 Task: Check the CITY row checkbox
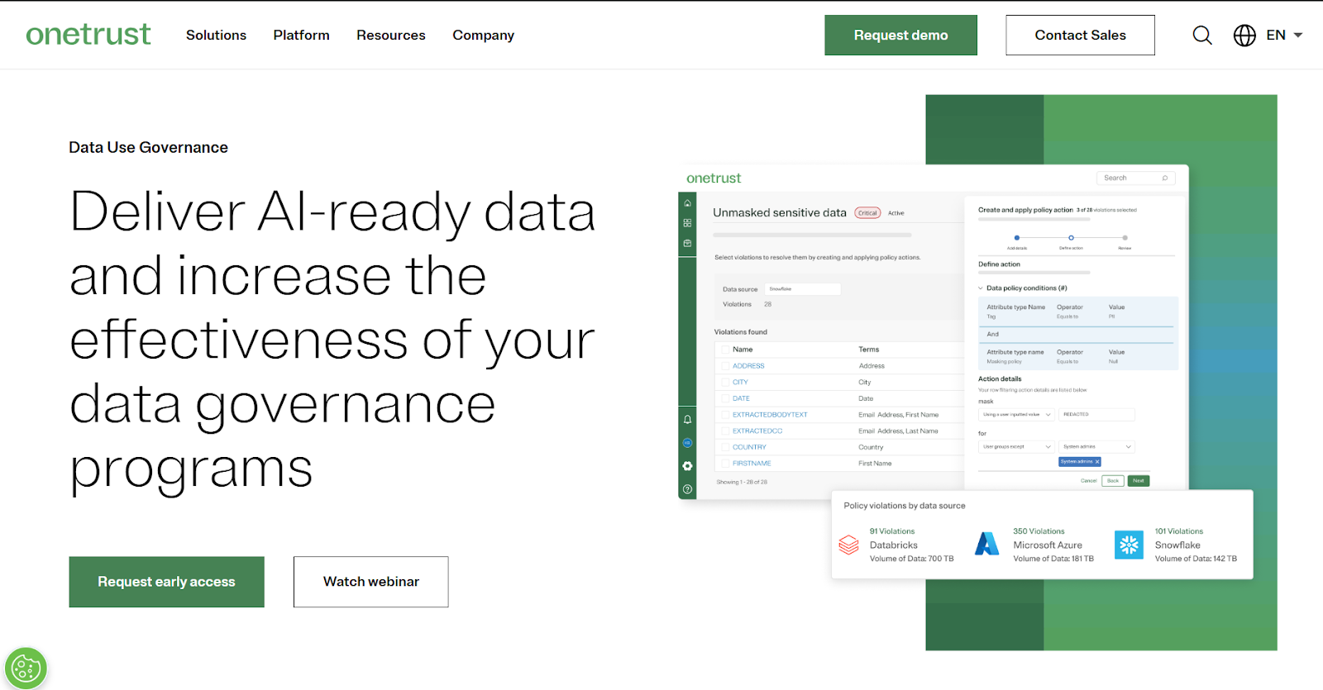coord(725,383)
